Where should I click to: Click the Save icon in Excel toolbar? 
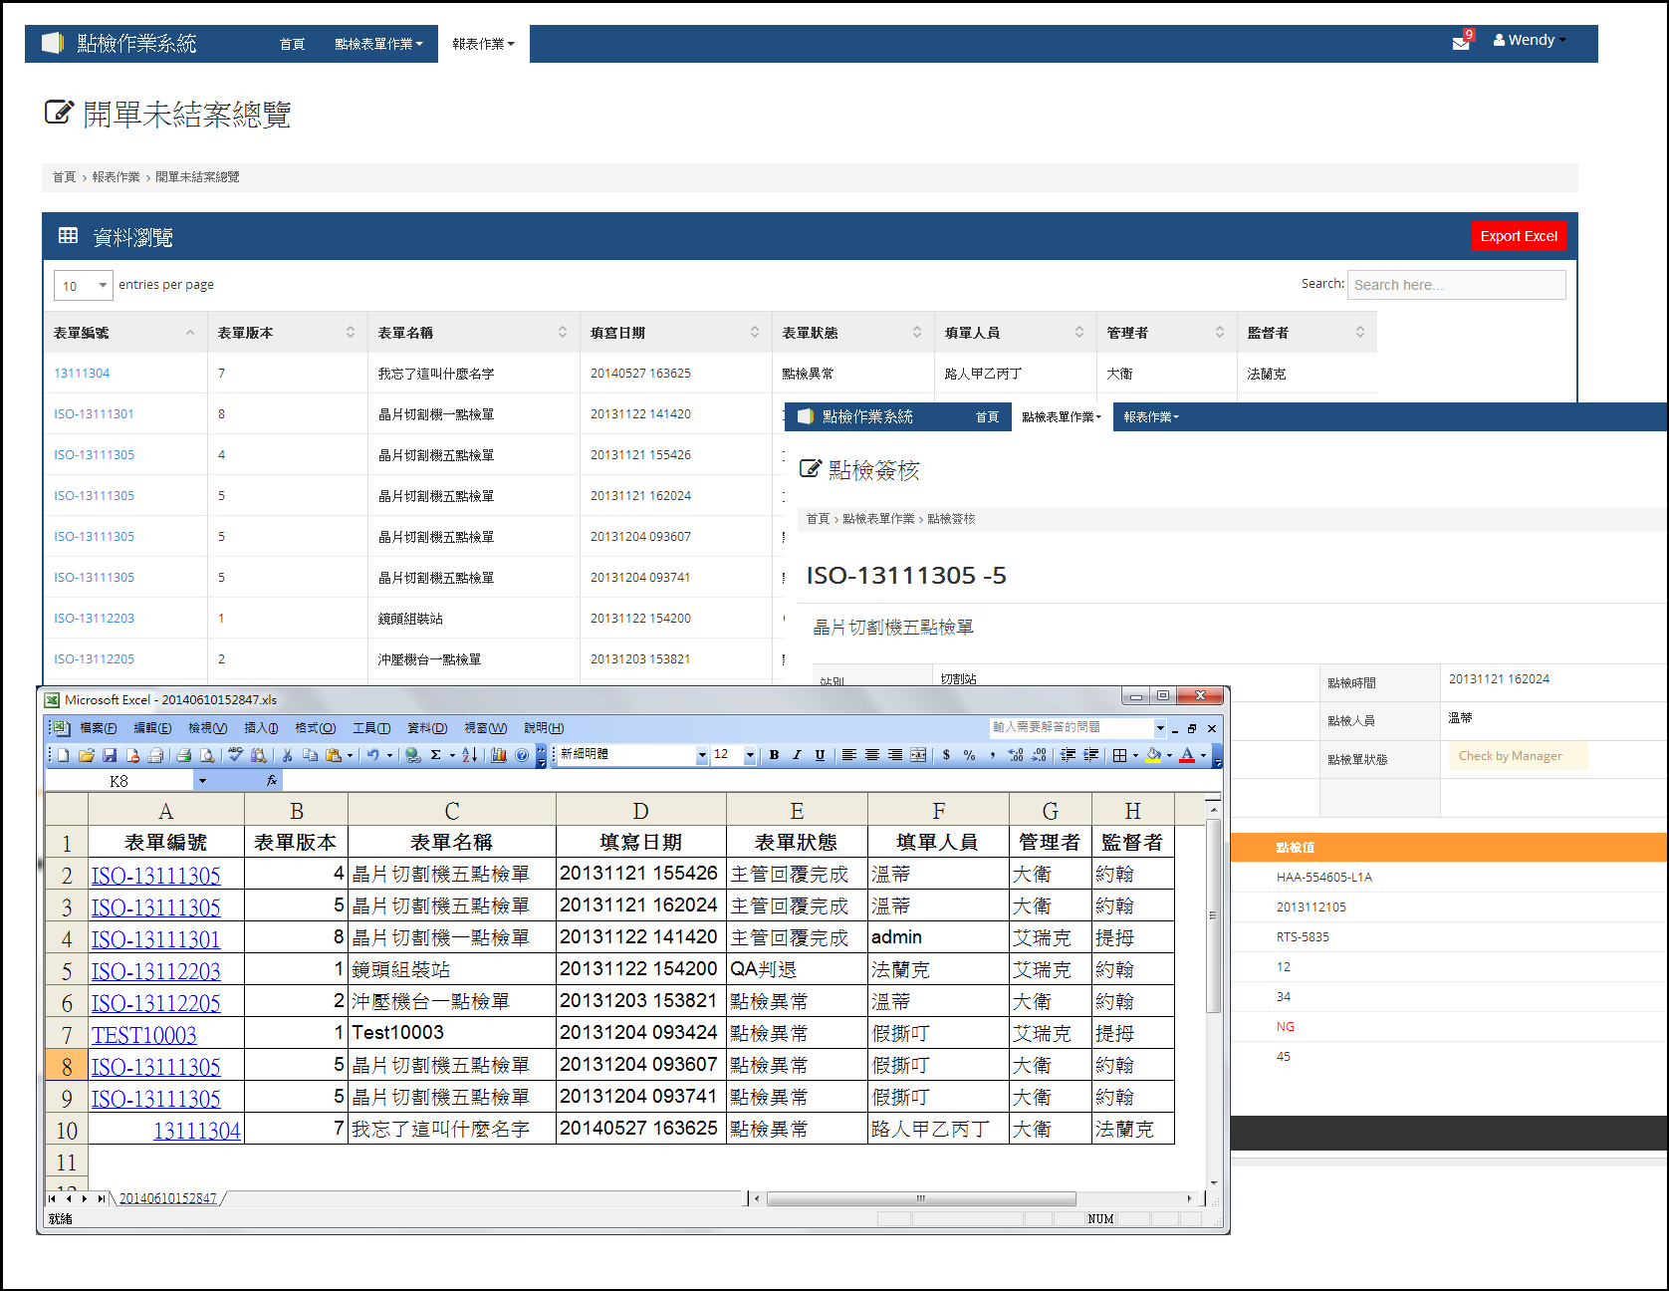click(x=110, y=756)
